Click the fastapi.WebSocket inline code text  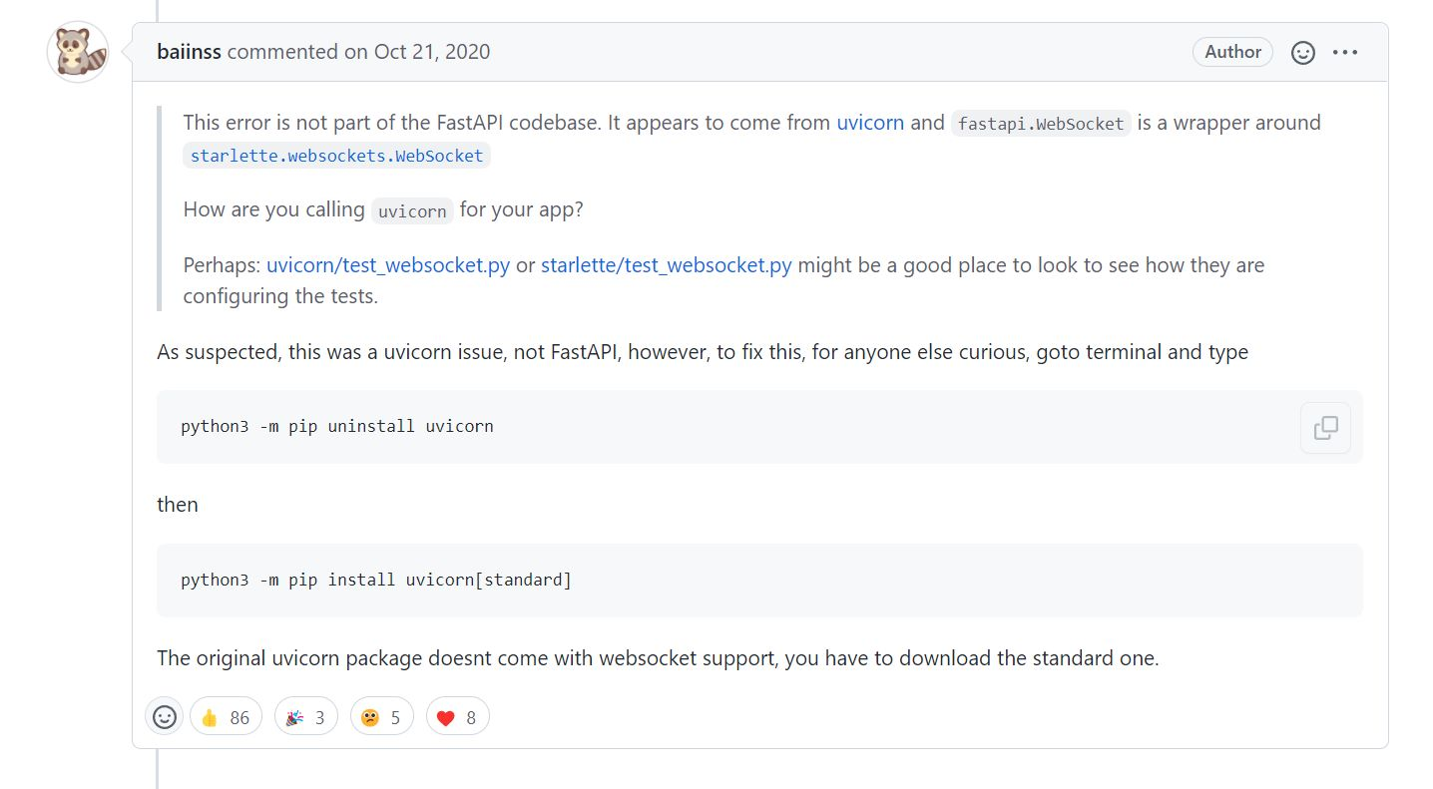(x=1041, y=124)
